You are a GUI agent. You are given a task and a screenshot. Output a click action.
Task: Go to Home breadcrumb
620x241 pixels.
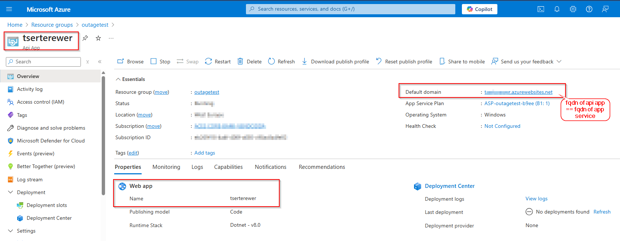[15, 25]
